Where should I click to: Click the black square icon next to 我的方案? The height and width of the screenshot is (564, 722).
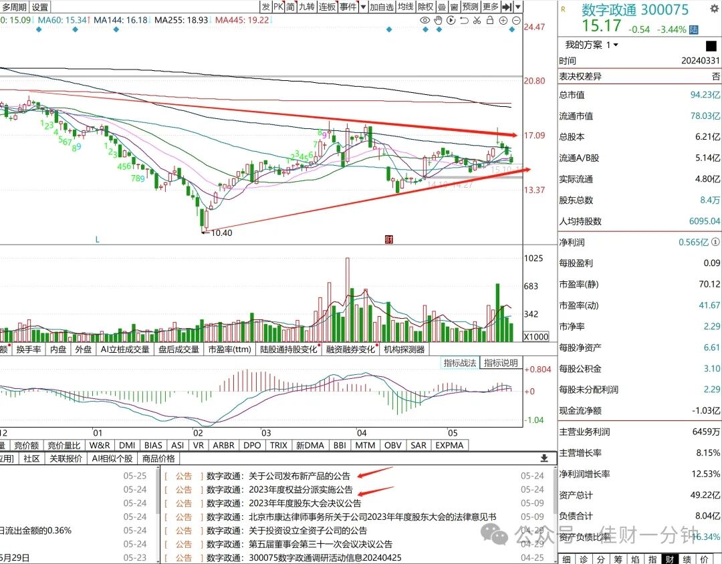click(x=711, y=45)
